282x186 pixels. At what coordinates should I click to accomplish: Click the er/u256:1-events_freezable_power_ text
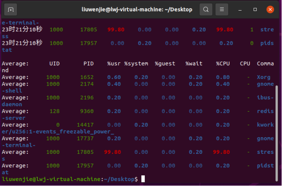58,132
